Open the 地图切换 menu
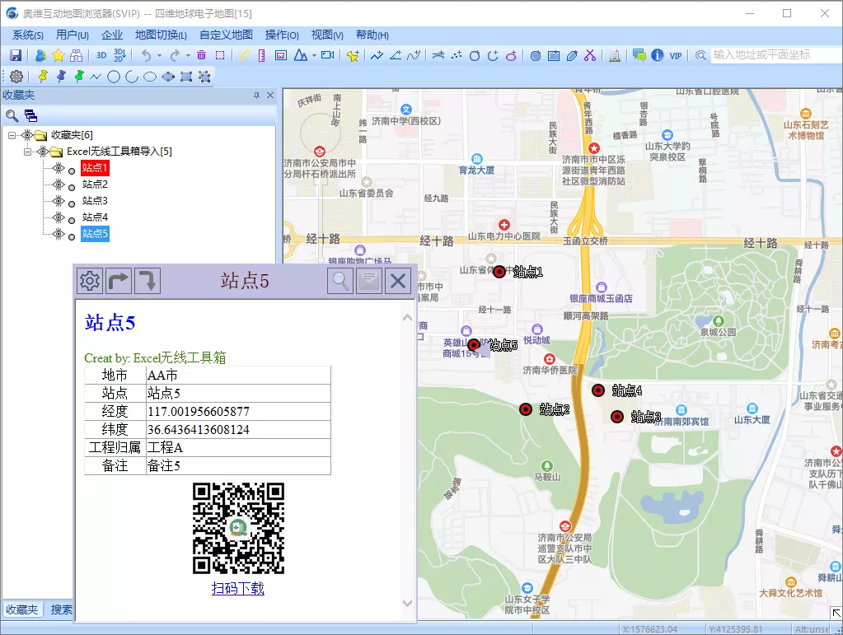The height and width of the screenshot is (635, 843). (161, 35)
